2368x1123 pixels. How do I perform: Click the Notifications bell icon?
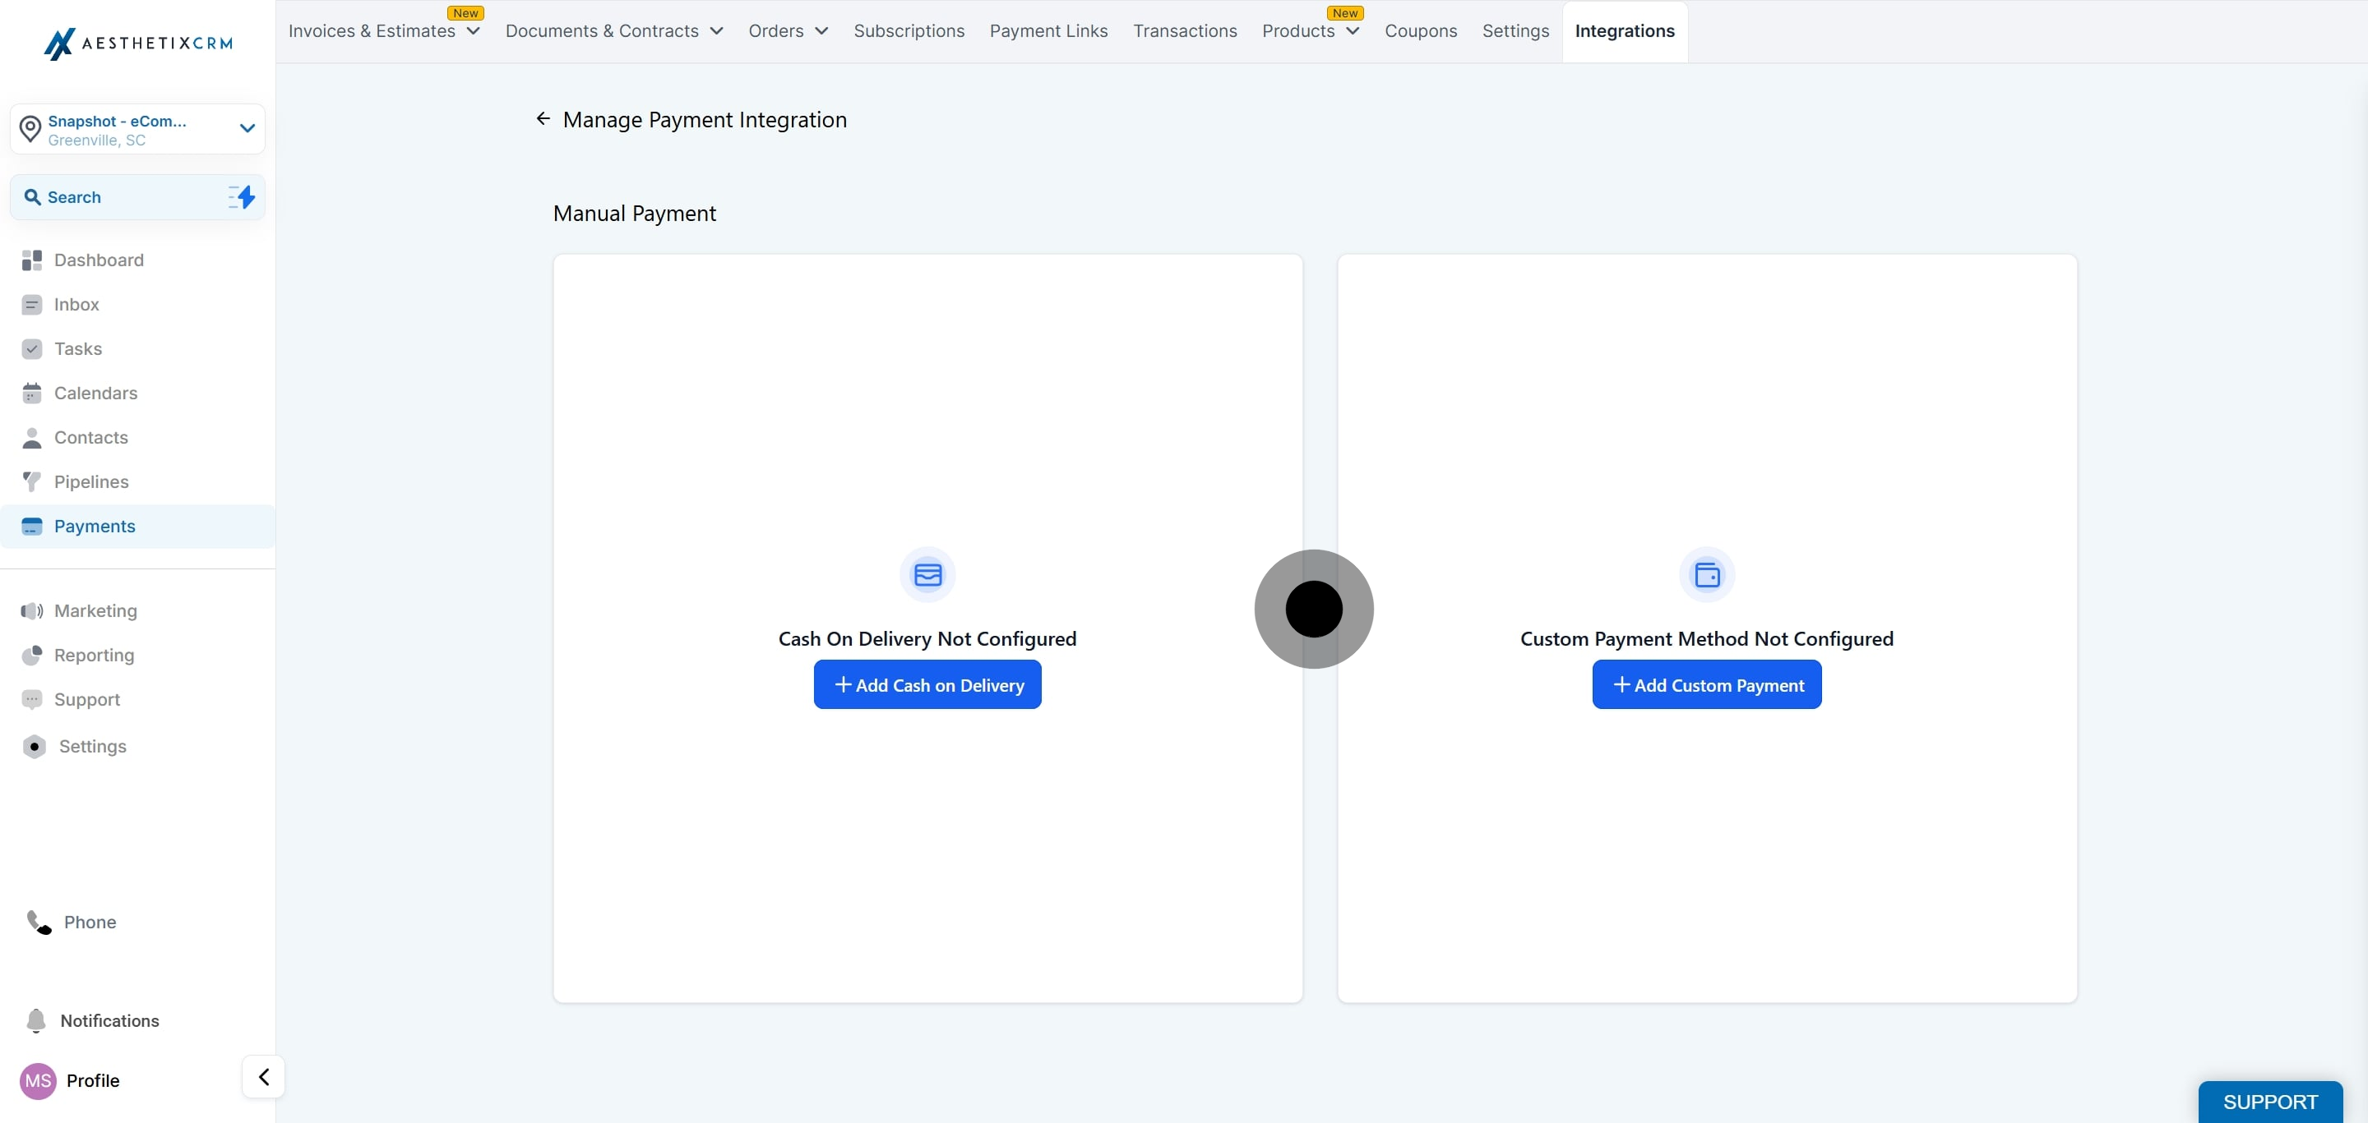tap(36, 1021)
